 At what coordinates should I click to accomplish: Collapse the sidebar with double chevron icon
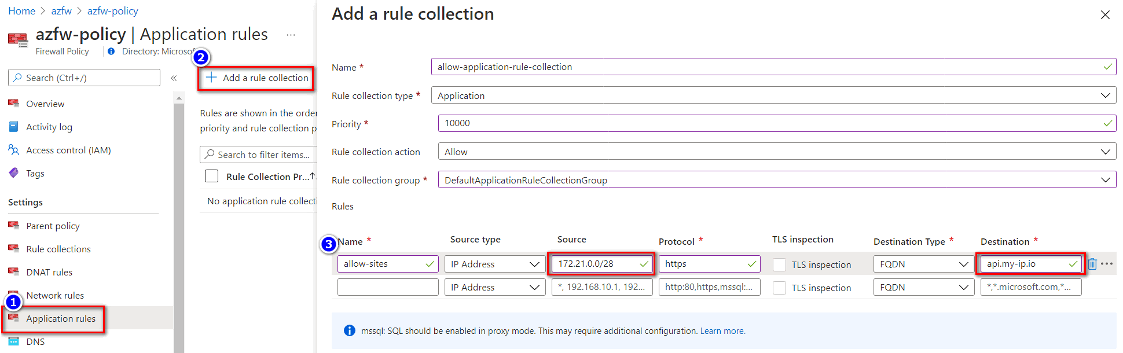(174, 78)
